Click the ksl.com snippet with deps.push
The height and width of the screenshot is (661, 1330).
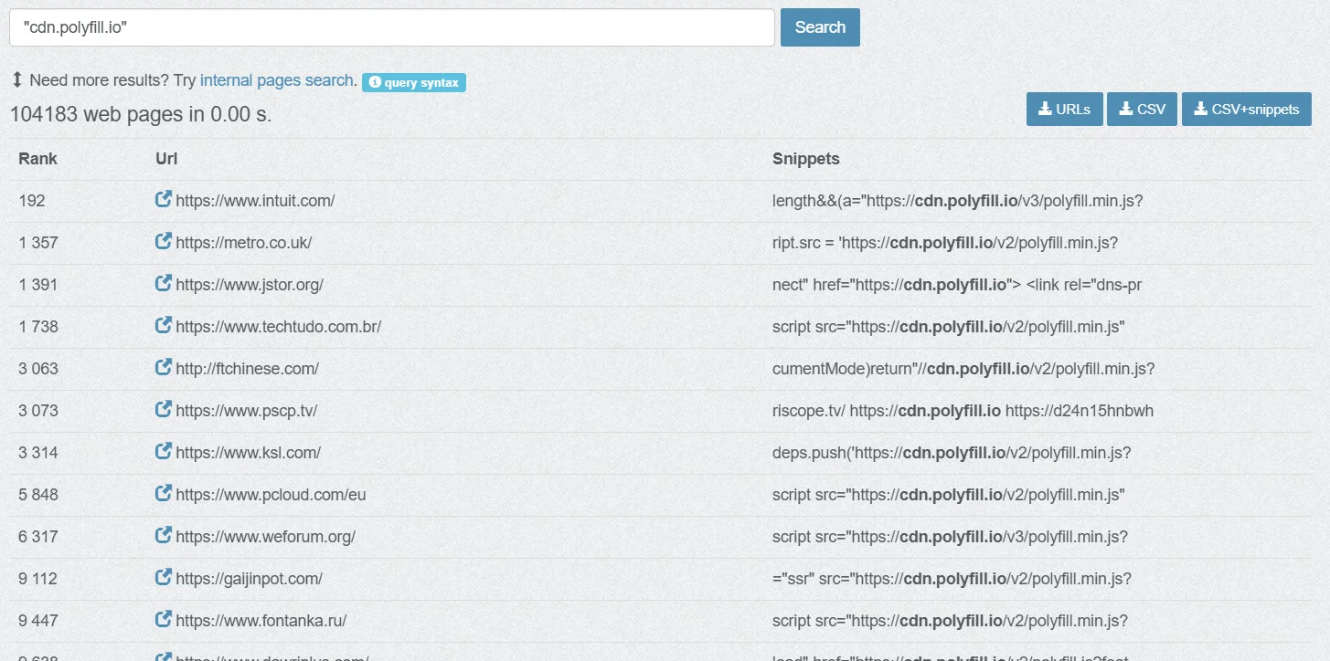tap(952, 453)
